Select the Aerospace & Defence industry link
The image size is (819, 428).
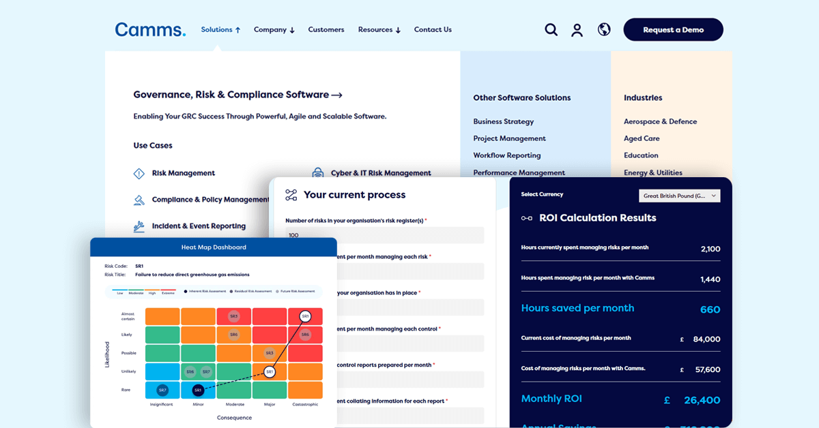click(660, 122)
